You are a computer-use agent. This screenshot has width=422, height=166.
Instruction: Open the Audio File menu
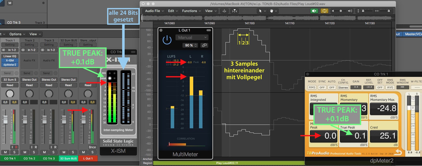click(155, 11)
